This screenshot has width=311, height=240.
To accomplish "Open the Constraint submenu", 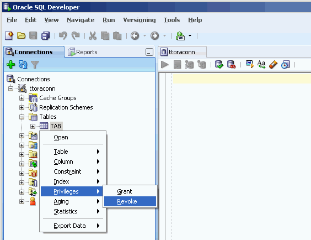I will click(73, 171).
